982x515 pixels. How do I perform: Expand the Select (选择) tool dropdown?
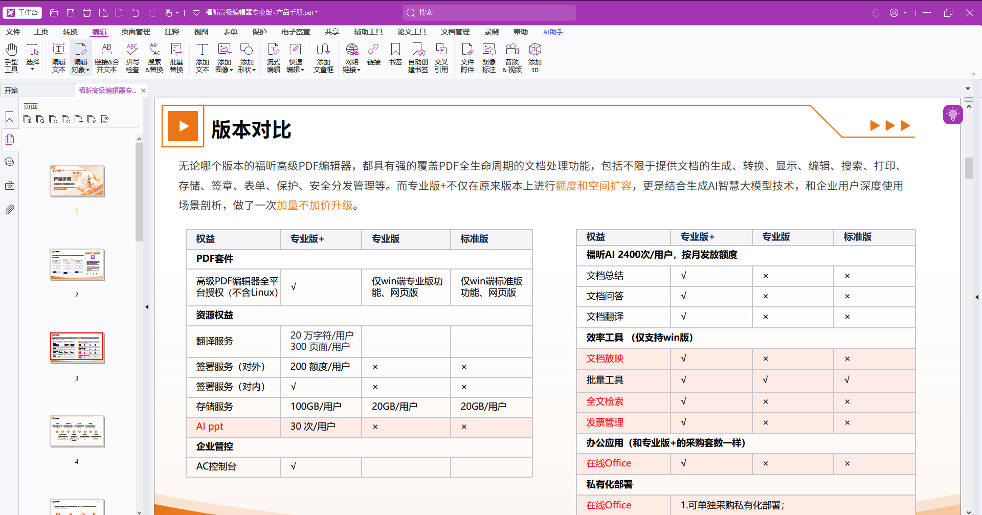click(x=33, y=70)
